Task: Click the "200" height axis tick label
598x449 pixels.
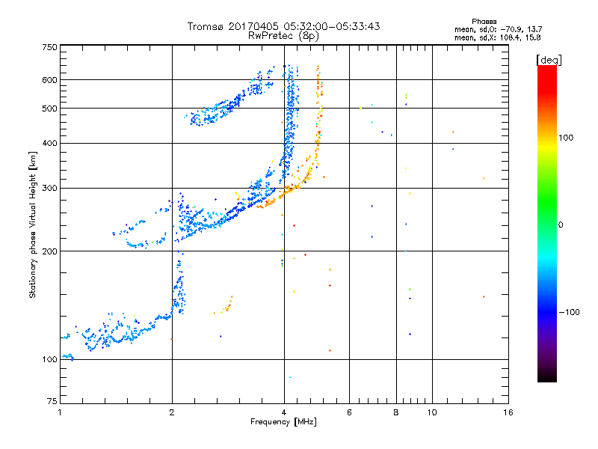Action: pyautogui.click(x=49, y=251)
